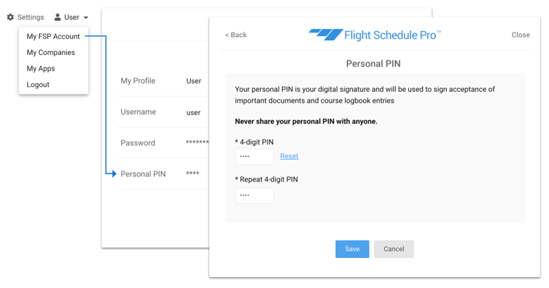549x288 pixels.
Task: Close the Personal PIN dialog
Action: (x=521, y=35)
